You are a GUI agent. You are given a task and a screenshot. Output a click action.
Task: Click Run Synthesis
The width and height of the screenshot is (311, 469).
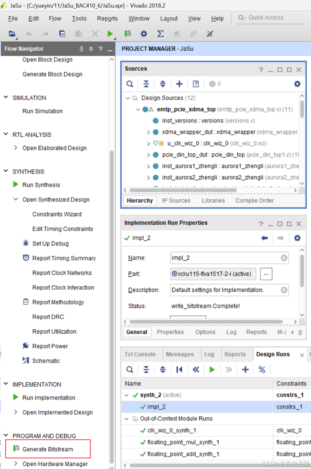tap(41, 185)
